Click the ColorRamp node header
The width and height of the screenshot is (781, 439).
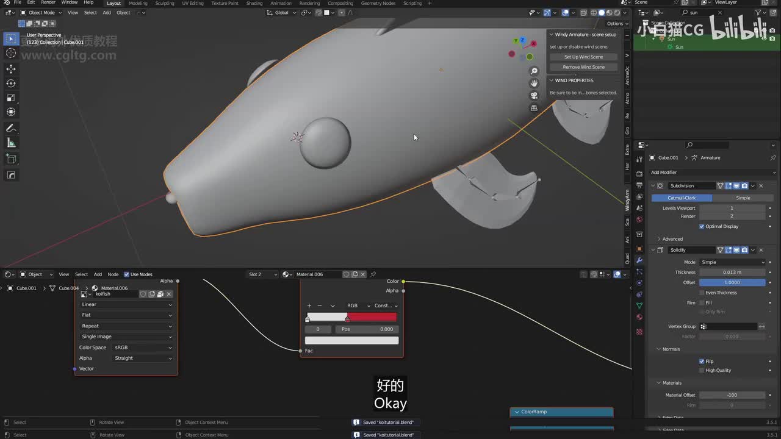(x=561, y=412)
